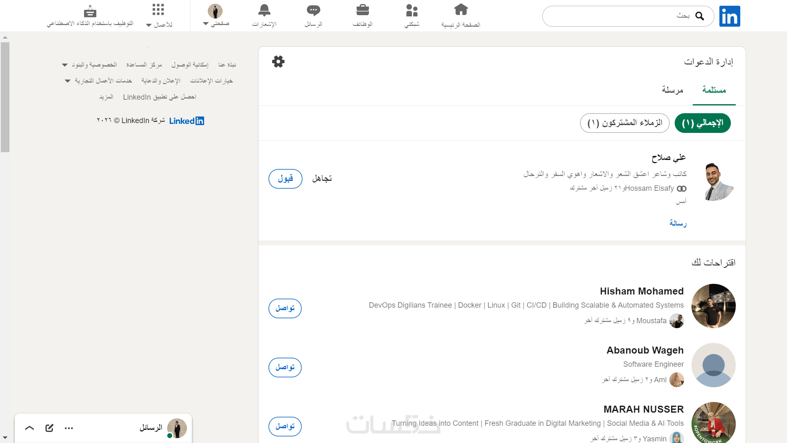Accept the invitation from علي صلاح
The height and width of the screenshot is (443, 787).
(285, 179)
